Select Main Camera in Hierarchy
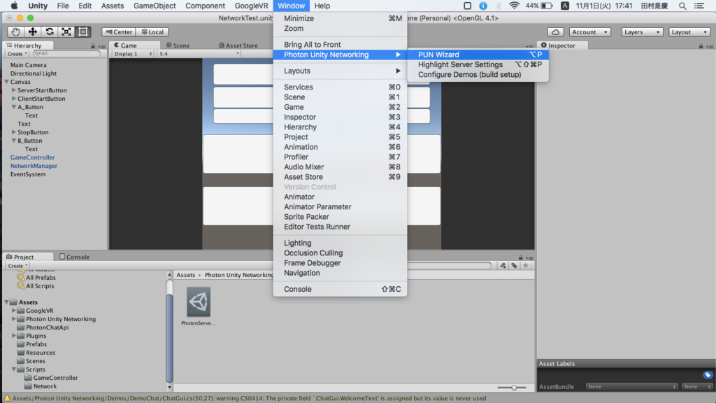The width and height of the screenshot is (716, 403). (x=28, y=65)
